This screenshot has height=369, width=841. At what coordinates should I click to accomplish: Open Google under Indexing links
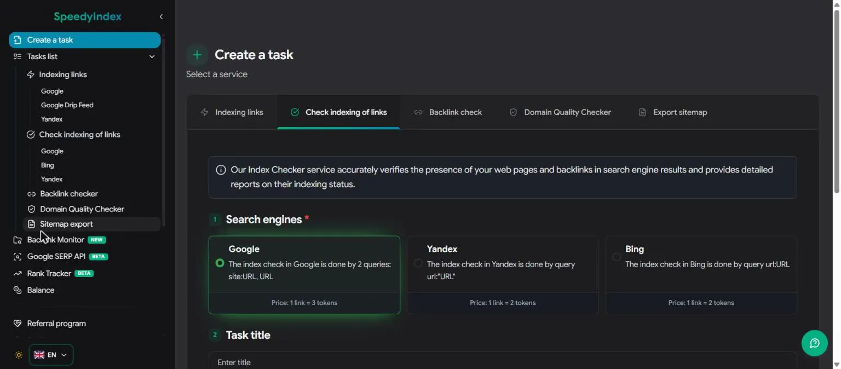pos(52,91)
